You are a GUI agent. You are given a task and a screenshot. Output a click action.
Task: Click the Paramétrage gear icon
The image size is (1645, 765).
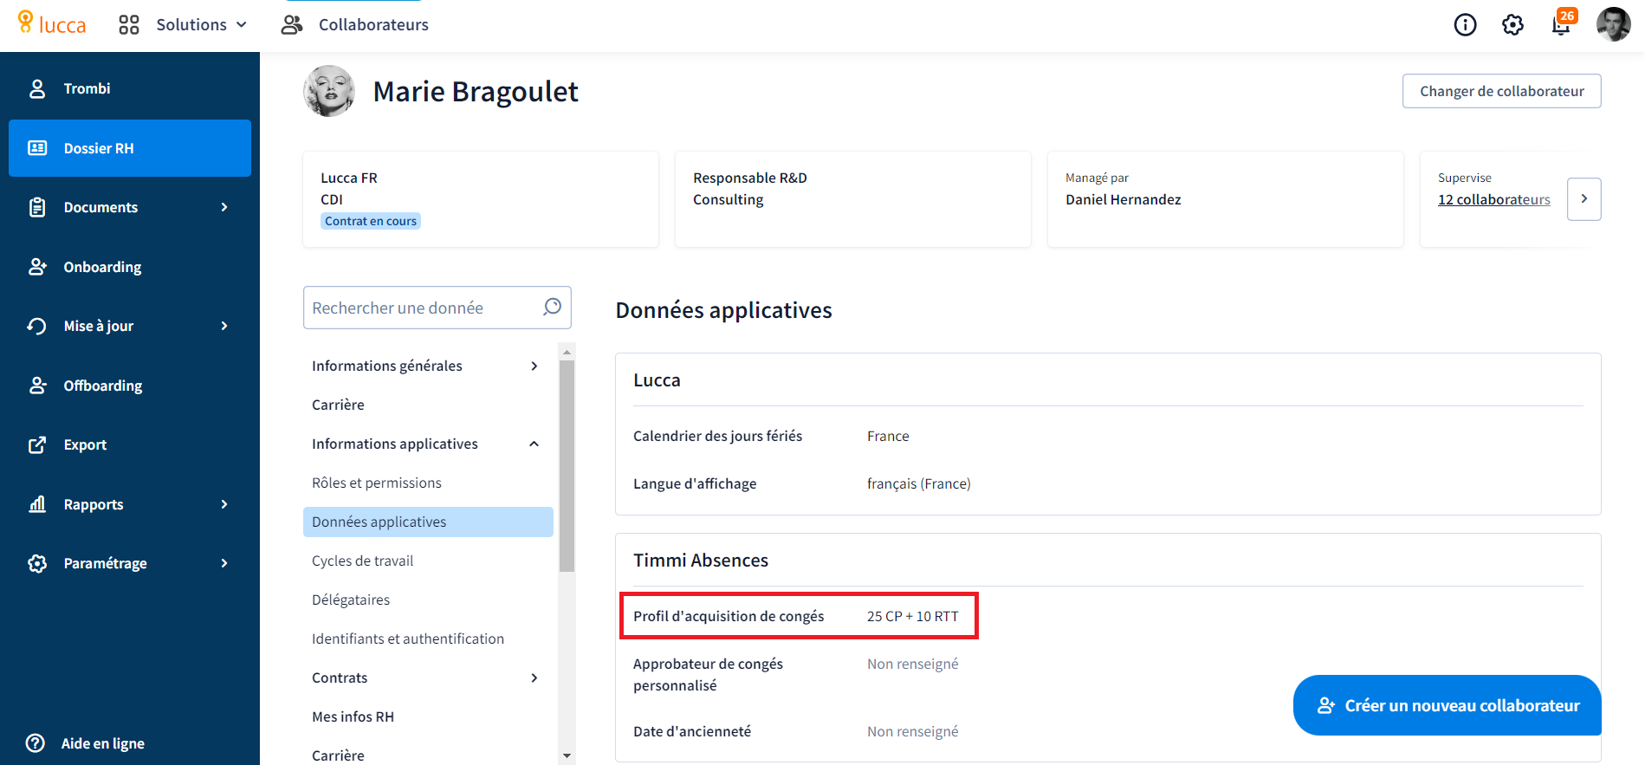[x=37, y=563]
